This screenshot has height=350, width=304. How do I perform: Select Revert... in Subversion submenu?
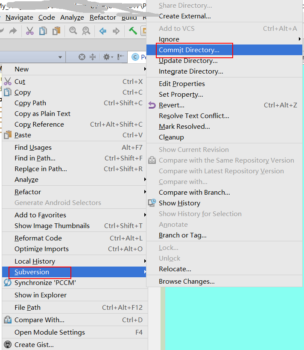pos(225,105)
